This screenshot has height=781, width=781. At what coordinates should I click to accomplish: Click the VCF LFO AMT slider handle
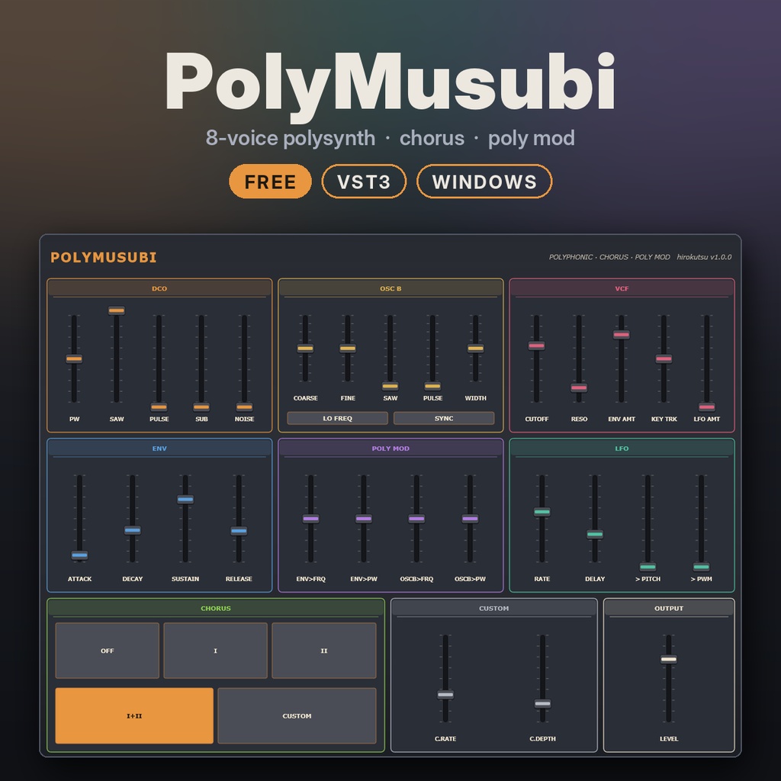point(707,407)
